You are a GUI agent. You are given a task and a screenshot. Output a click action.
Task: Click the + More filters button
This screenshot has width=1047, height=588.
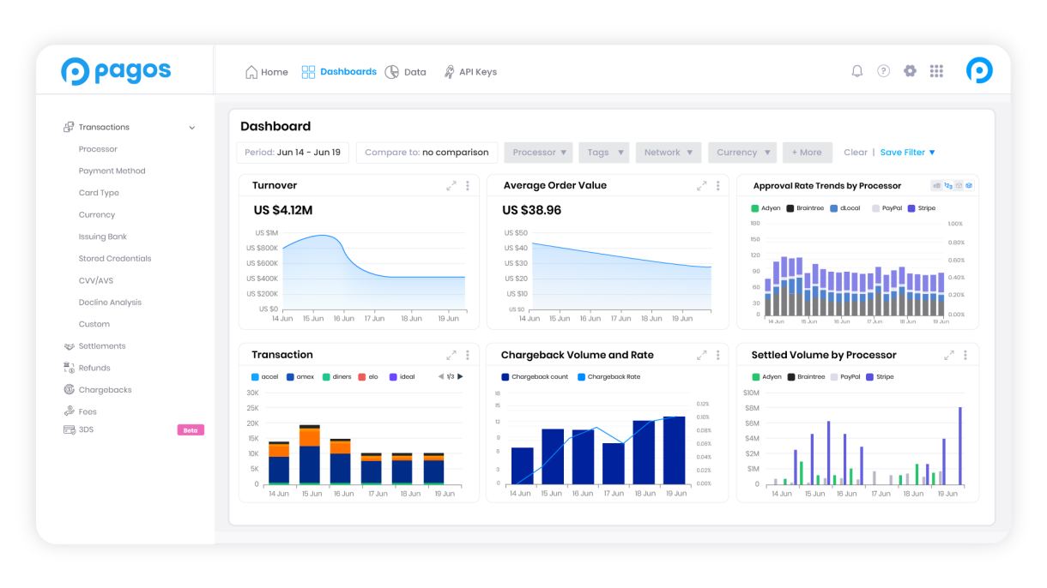(806, 153)
